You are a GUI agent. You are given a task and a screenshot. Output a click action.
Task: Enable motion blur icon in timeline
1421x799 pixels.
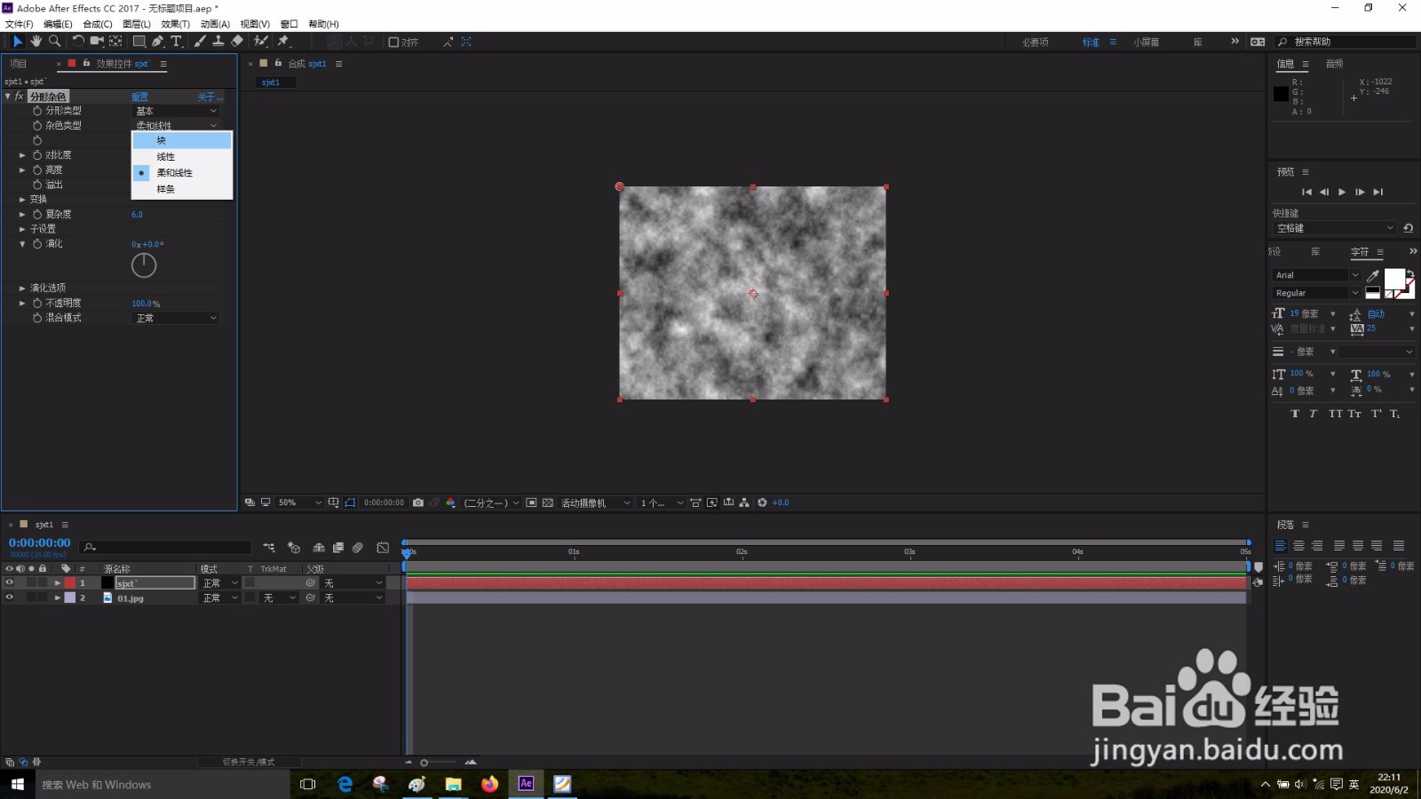(x=358, y=548)
